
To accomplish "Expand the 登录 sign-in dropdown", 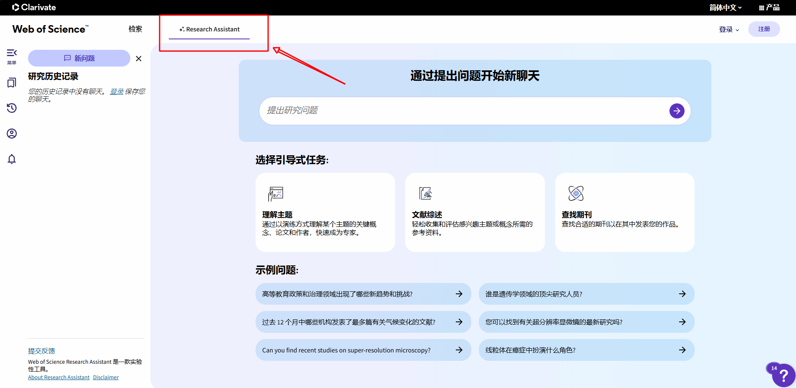I will click(x=729, y=29).
